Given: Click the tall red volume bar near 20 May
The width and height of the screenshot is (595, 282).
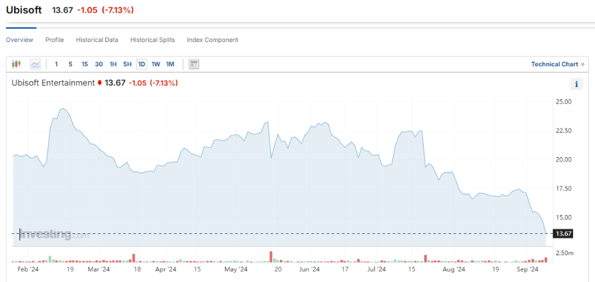Looking at the screenshot, I should tap(271, 256).
